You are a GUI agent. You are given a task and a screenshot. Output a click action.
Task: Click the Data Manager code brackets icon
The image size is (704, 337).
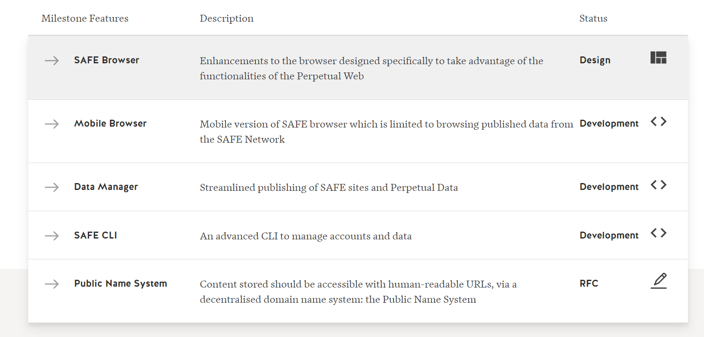pyautogui.click(x=658, y=185)
